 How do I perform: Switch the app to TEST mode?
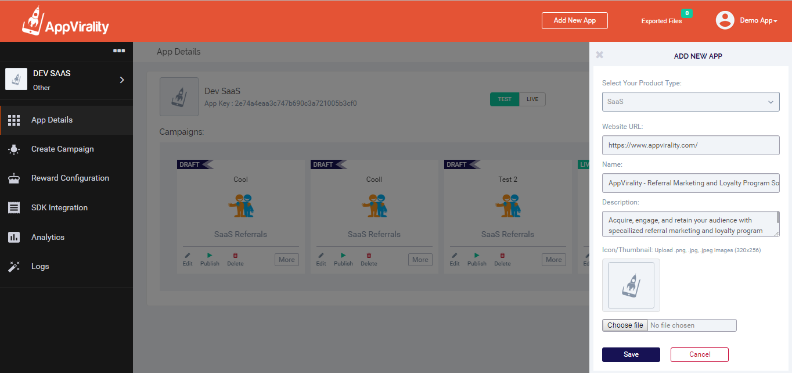(x=505, y=99)
